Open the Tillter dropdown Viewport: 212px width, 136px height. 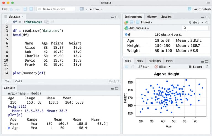[162, 67]
